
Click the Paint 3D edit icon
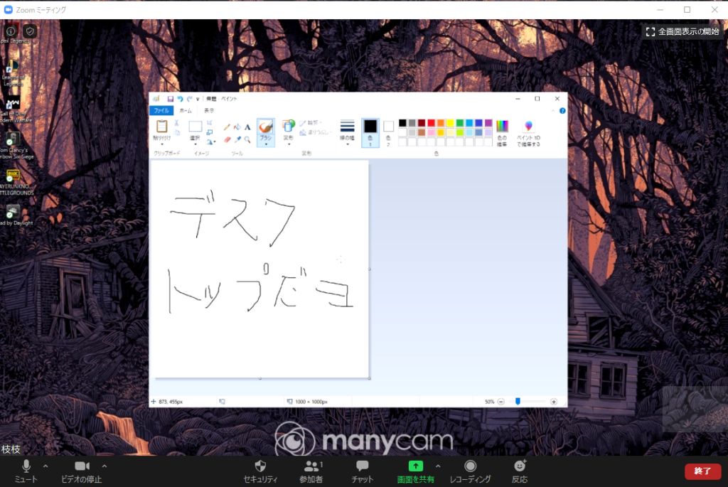tap(528, 127)
